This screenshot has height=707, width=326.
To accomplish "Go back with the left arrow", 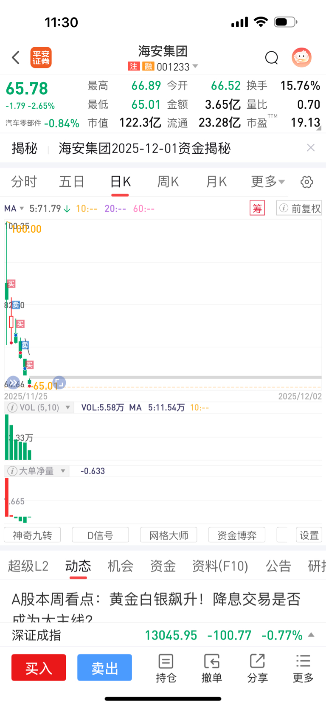I will [x=16, y=57].
